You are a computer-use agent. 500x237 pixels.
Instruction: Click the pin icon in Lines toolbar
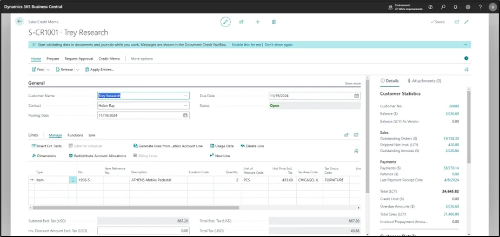tap(356, 151)
